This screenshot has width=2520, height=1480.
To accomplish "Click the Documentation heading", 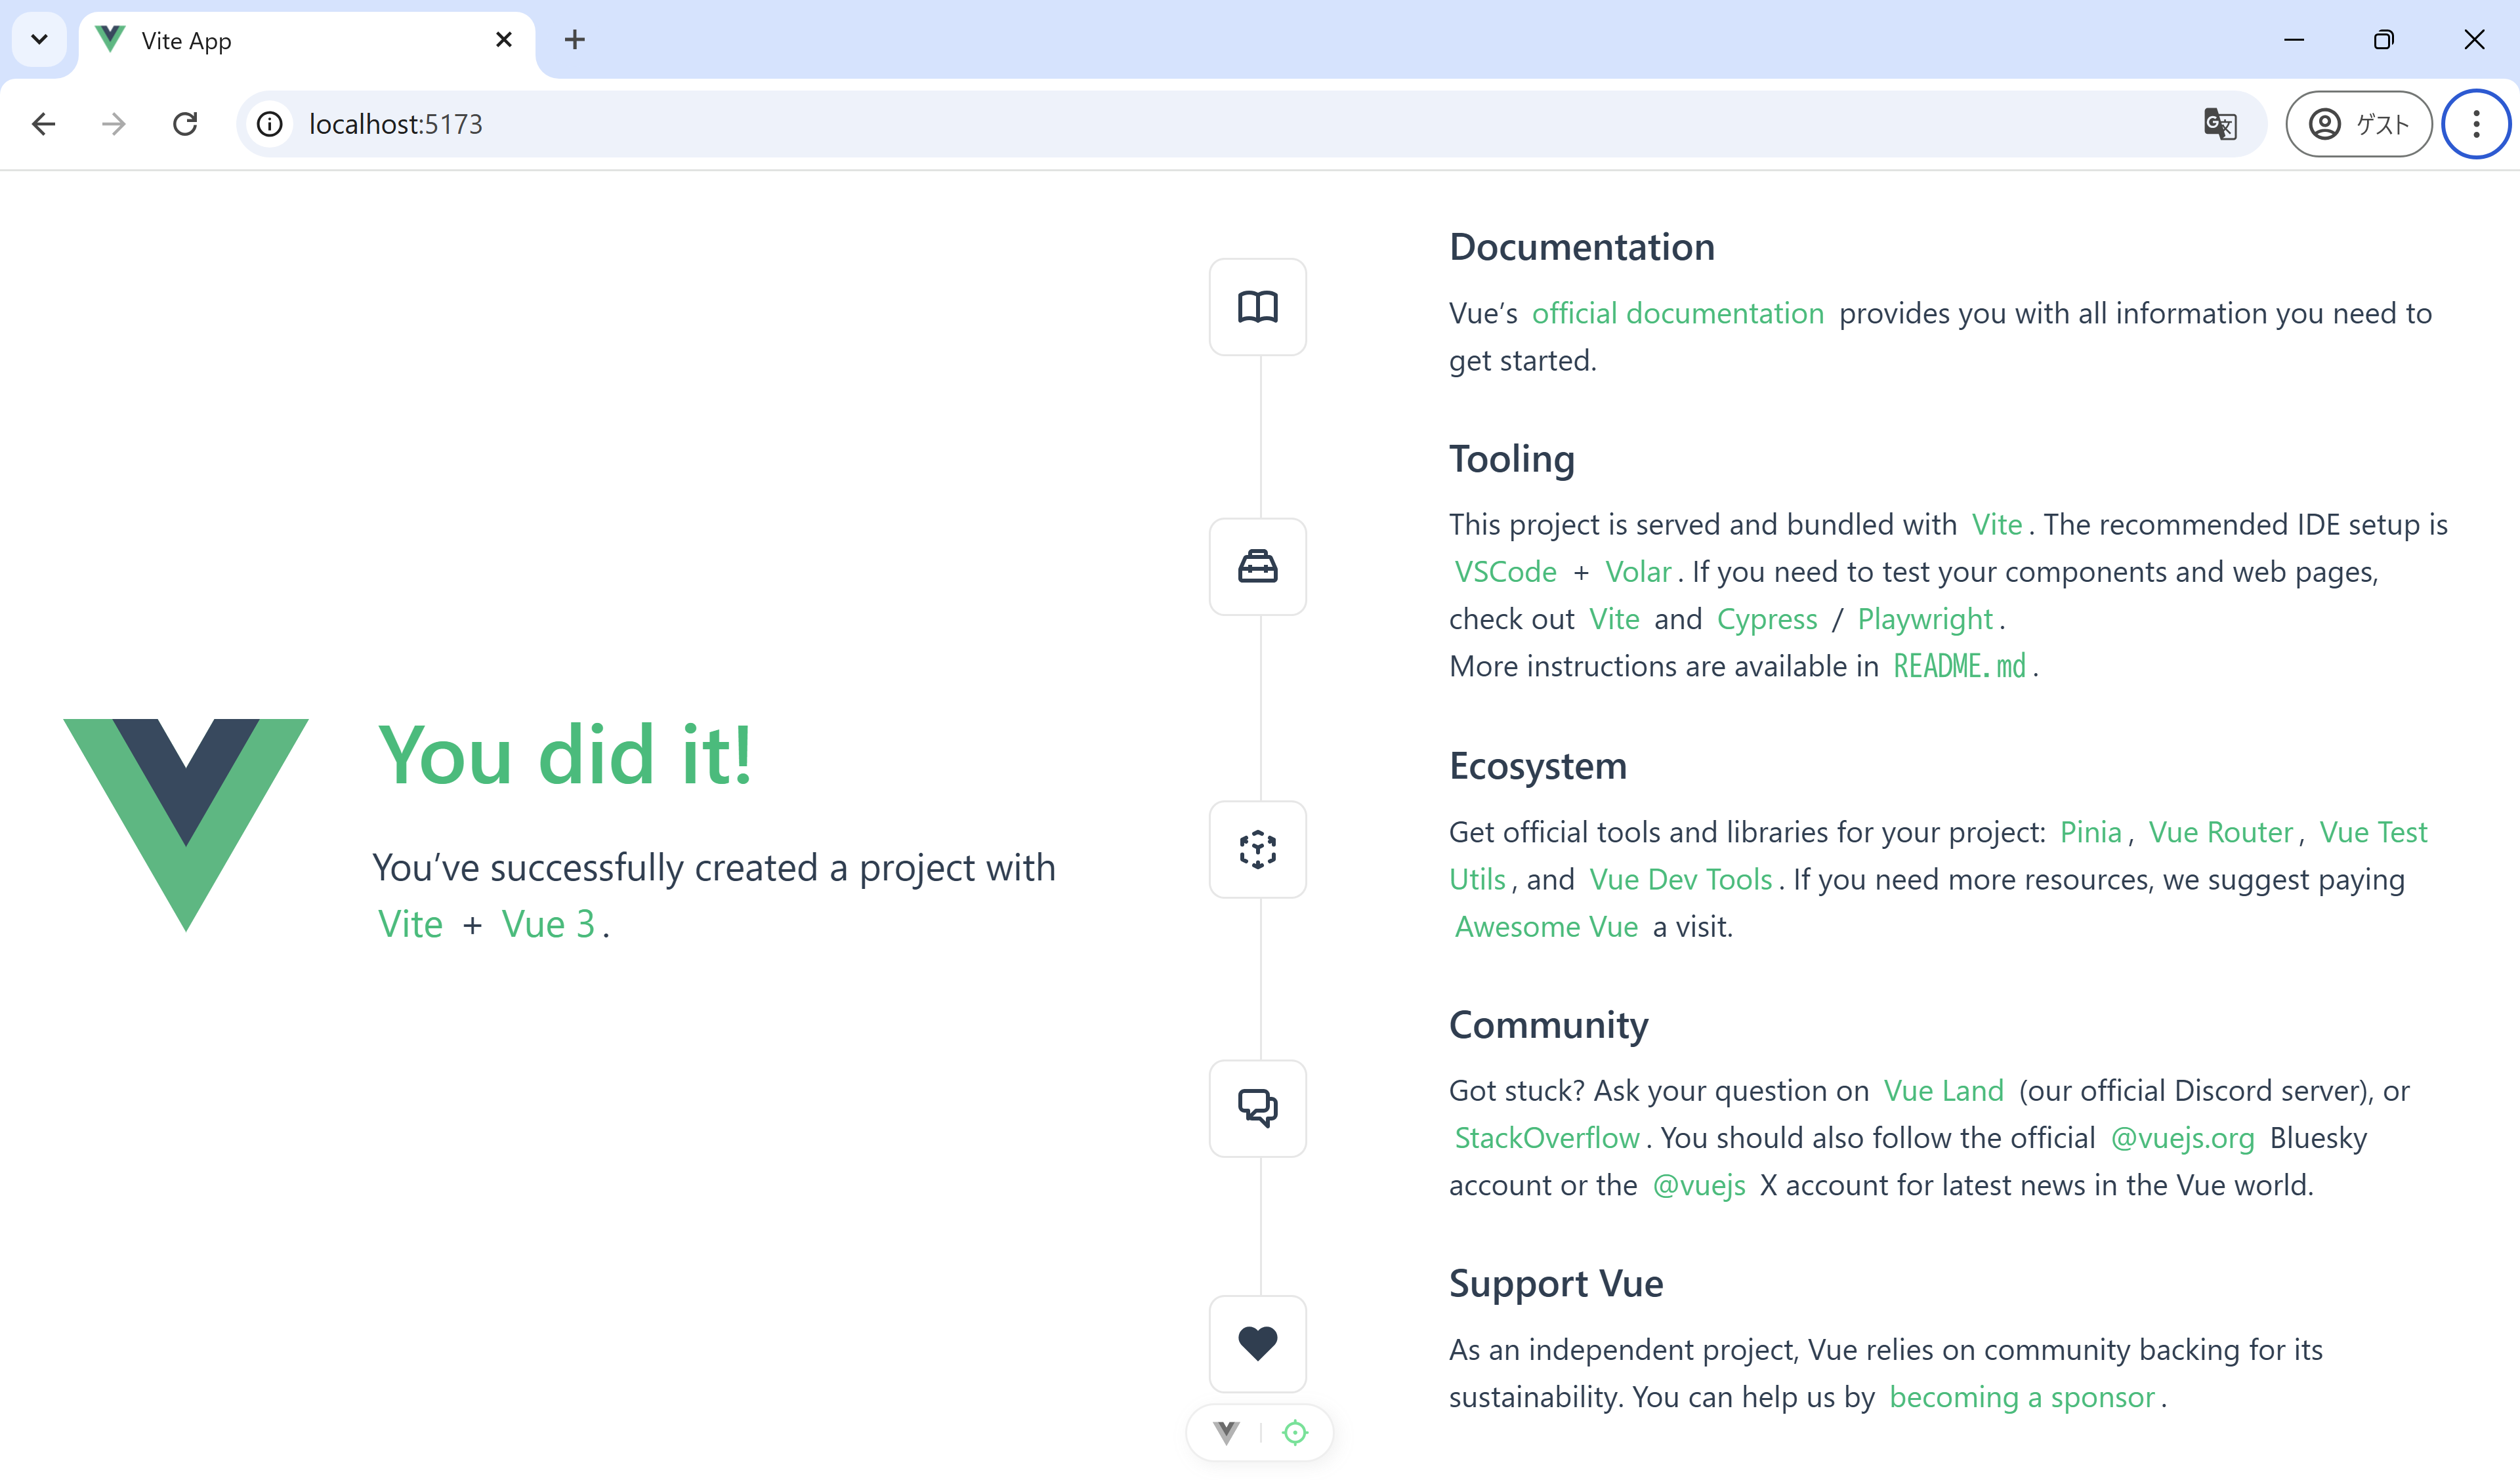I will 1582,247.
